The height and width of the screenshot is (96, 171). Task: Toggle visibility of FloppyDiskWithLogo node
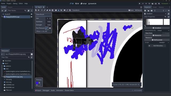pos(32,17)
